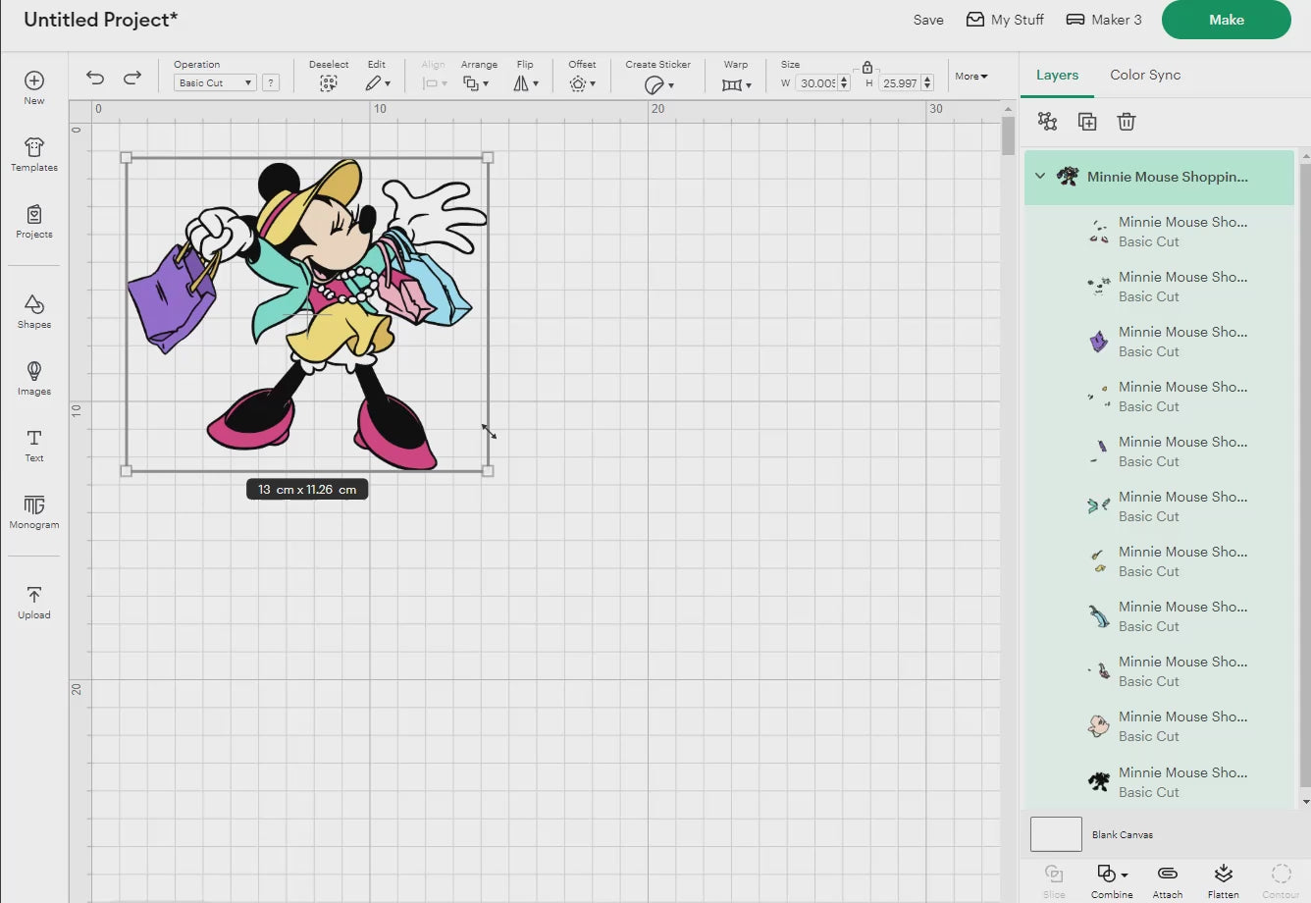Select the Minnie Mouse Shopping group row
This screenshot has width=1311, height=903.
pos(1159,177)
